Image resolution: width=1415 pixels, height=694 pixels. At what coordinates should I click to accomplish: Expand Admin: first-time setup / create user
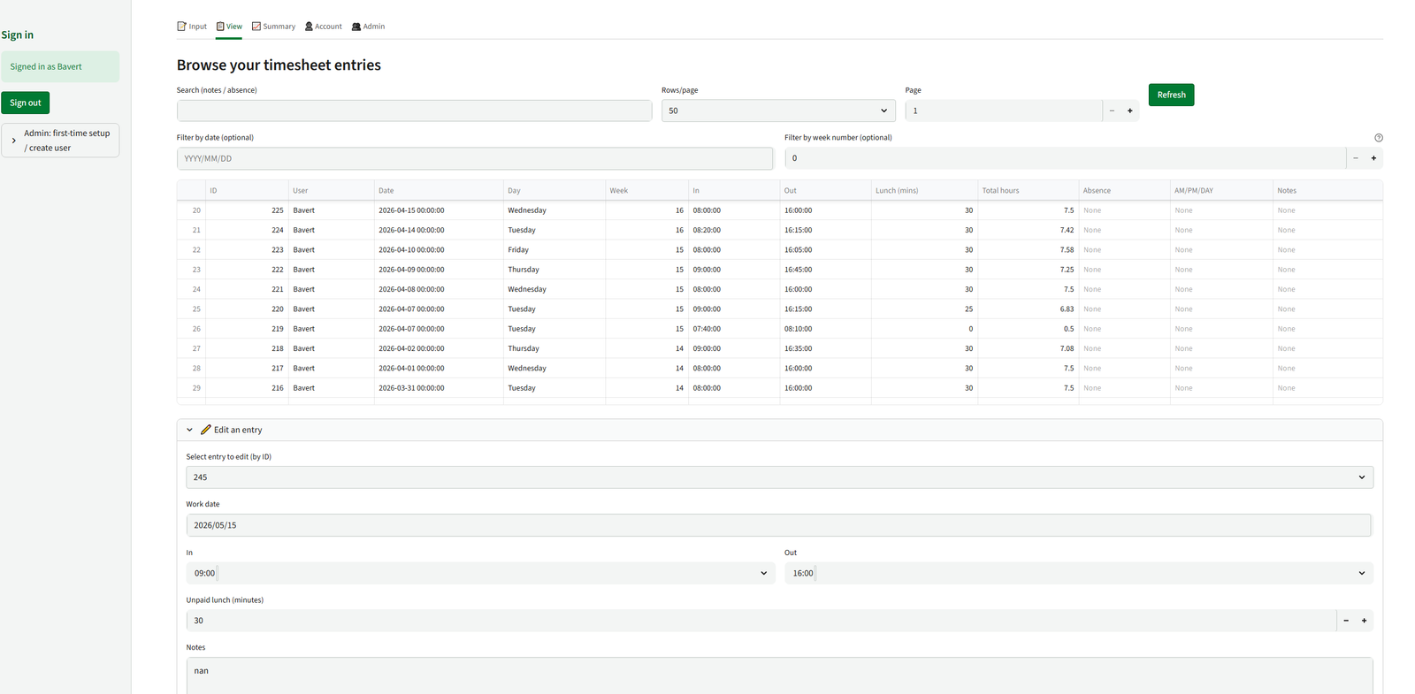(60, 141)
